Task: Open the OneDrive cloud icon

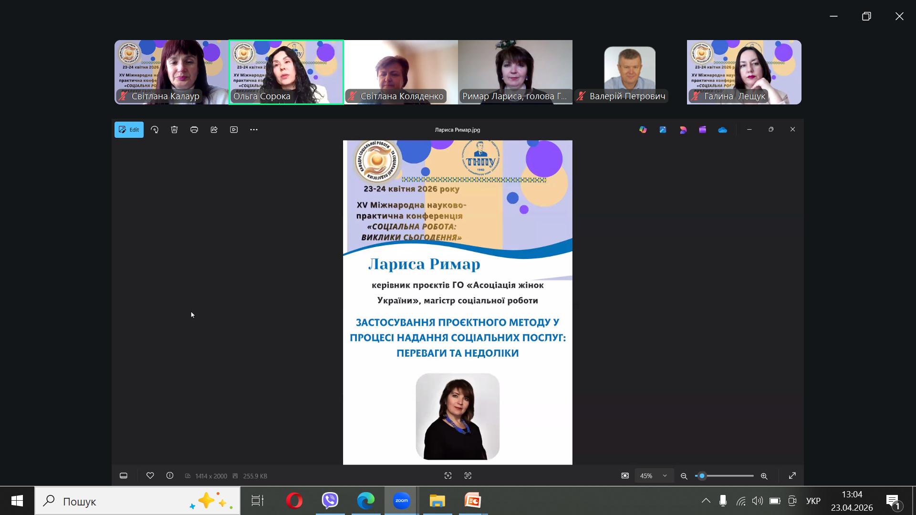Action: coord(722,130)
